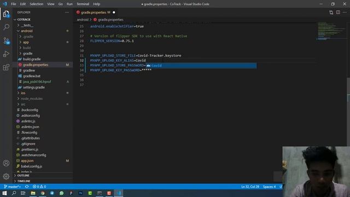350x197 pixels.
Task: Open WhatsApp from the taskbar
Action: (62, 193)
